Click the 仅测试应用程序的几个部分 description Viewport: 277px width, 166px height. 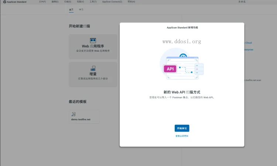(x=93, y=79)
